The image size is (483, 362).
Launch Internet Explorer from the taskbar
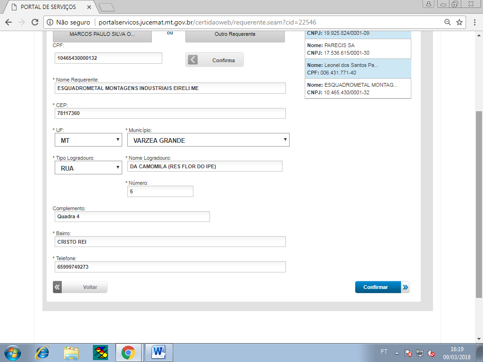click(x=42, y=353)
